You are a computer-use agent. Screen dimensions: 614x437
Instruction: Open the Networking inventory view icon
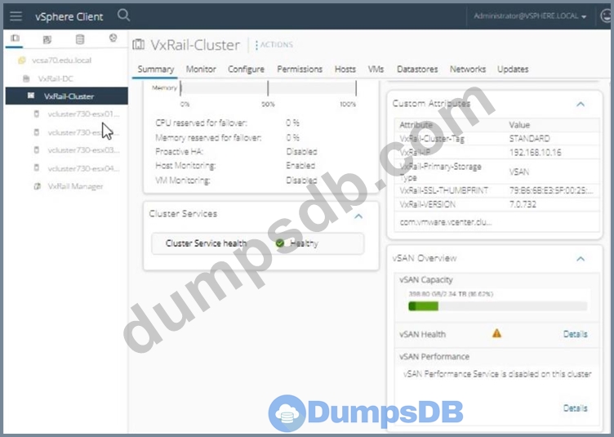click(x=112, y=38)
